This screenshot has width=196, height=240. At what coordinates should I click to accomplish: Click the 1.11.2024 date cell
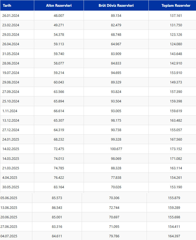pyautogui.click(x=17, y=111)
